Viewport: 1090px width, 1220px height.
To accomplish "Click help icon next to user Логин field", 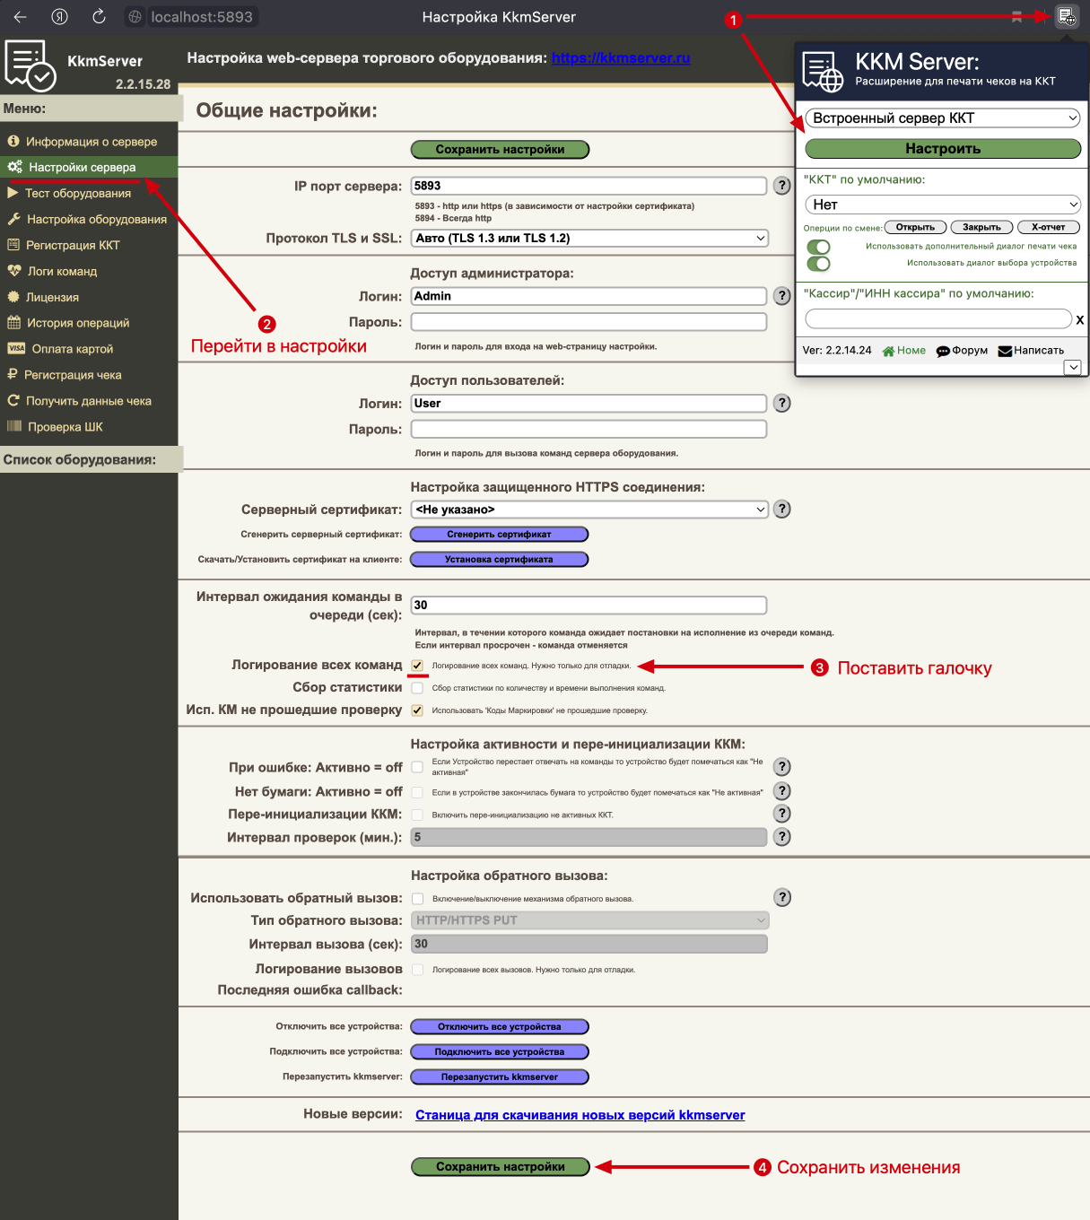I will [782, 404].
